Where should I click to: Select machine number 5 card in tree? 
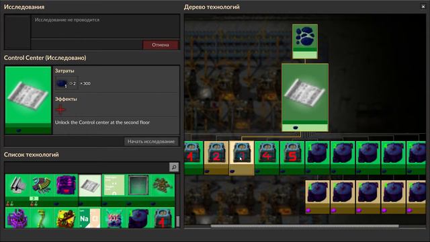coord(292,158)
